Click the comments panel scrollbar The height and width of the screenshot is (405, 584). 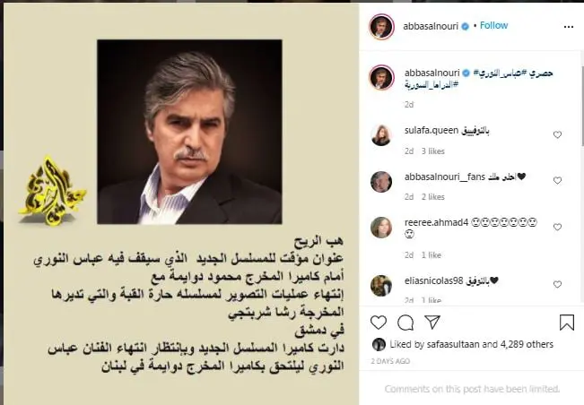click(x=582, y=106)
